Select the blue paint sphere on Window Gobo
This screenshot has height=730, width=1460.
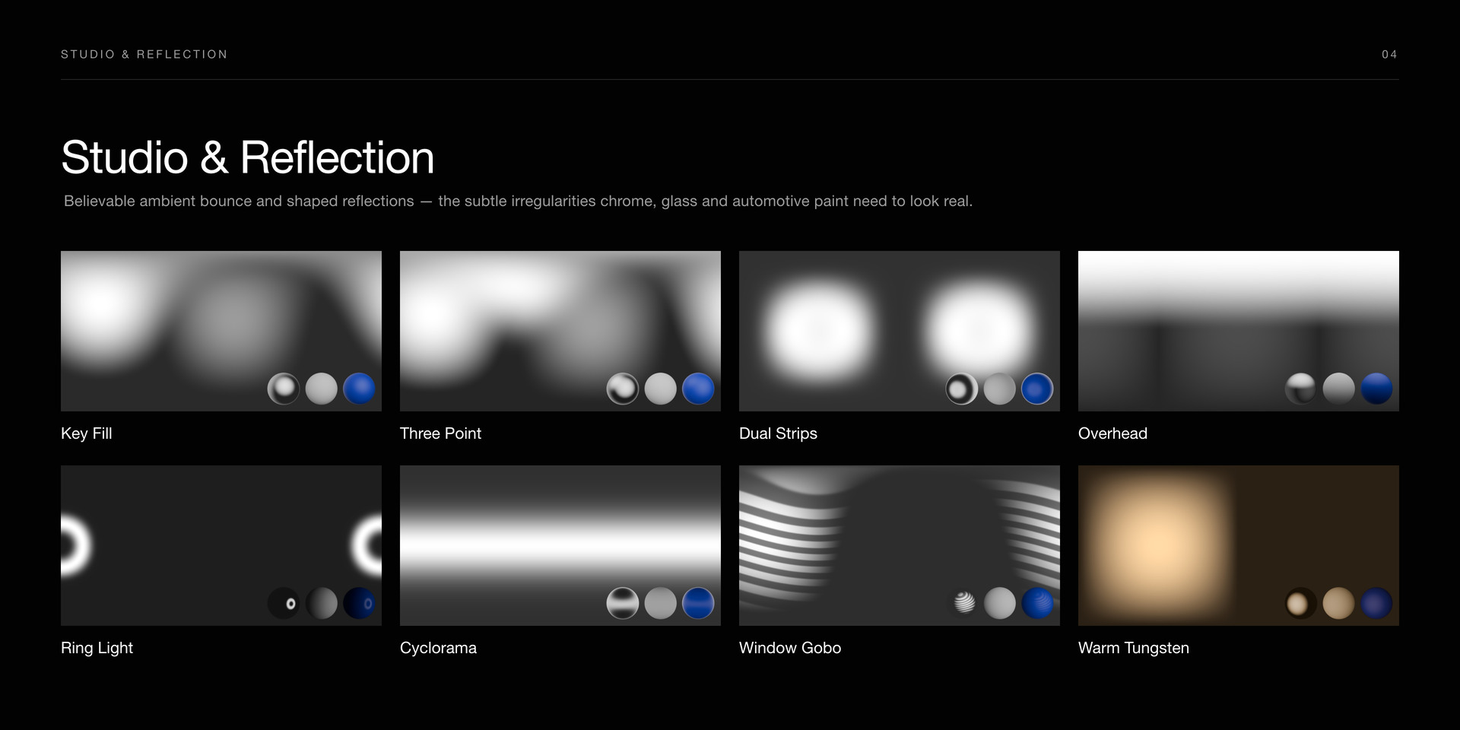[x=1038, y=603]
